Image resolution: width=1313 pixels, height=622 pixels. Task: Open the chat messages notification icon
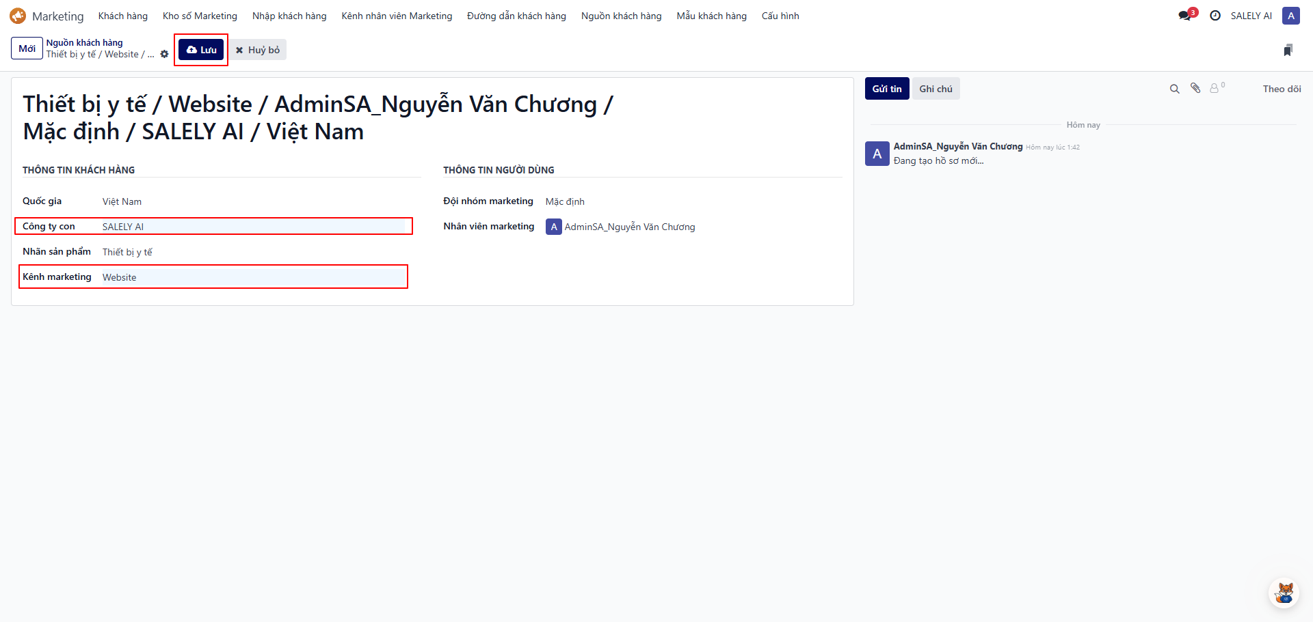[1185, 16]
